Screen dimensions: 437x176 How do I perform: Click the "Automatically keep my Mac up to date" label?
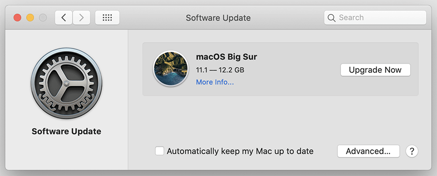click(x=240, y=151)
